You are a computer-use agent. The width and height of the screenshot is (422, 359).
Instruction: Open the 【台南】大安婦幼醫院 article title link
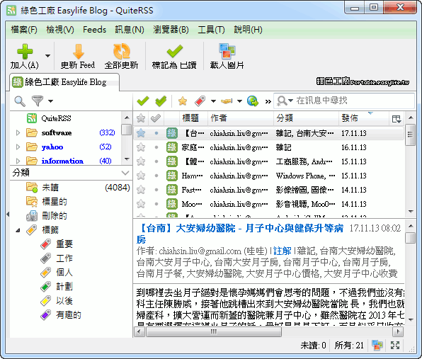(240, 234)
